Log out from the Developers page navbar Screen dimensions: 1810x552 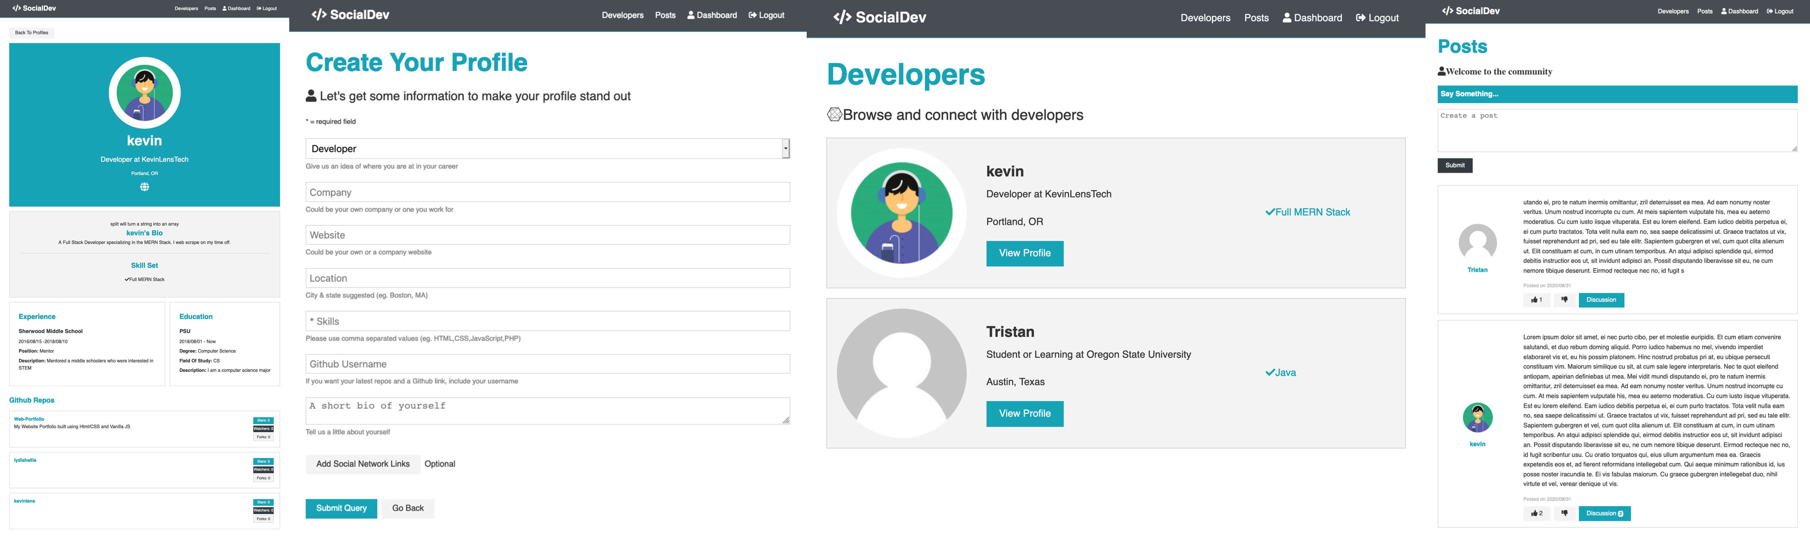pyautogui.click(x=1377, y=18)
